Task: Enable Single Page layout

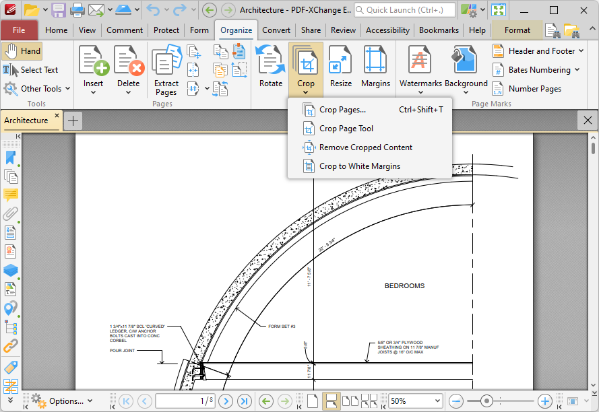Action: (x=313, y=401)
